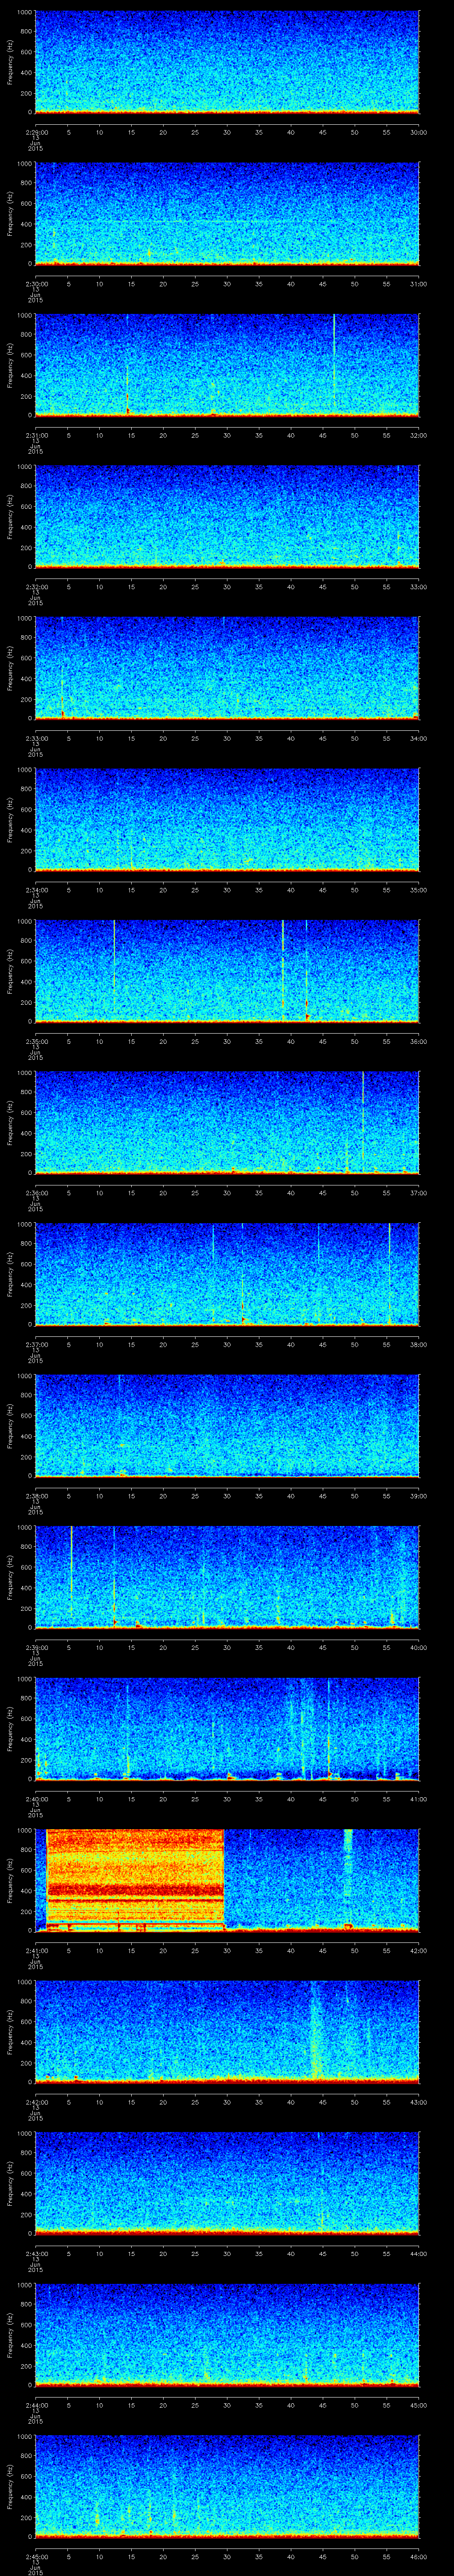Select the loud broadband noise block in 2:41:00 spectrogram

pos(135,1879)
